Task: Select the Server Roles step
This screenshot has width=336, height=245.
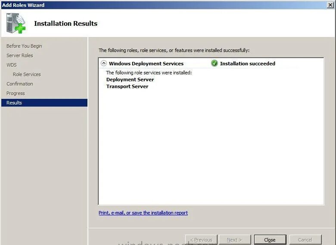Action: point(20,55)
